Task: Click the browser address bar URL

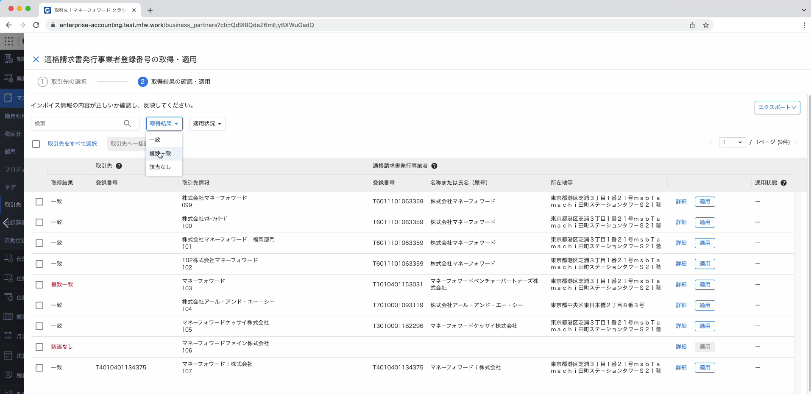Action: tap(187, 25)
